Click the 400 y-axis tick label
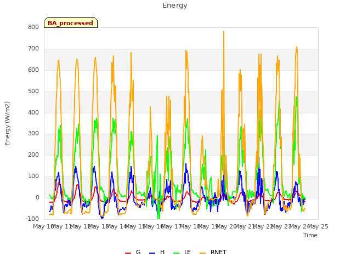351x263 pixels. (33, 113)
